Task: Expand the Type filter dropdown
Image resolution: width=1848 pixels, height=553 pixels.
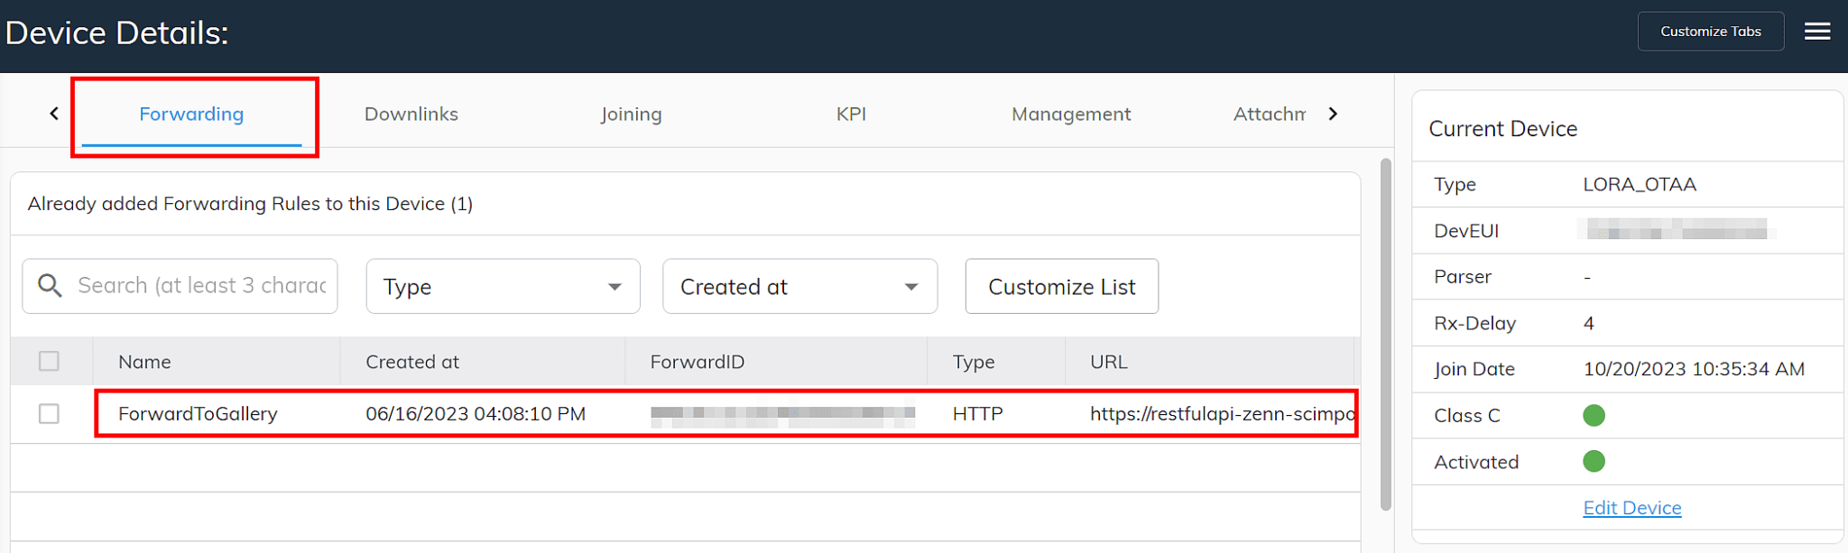Action: click(503, 287)
